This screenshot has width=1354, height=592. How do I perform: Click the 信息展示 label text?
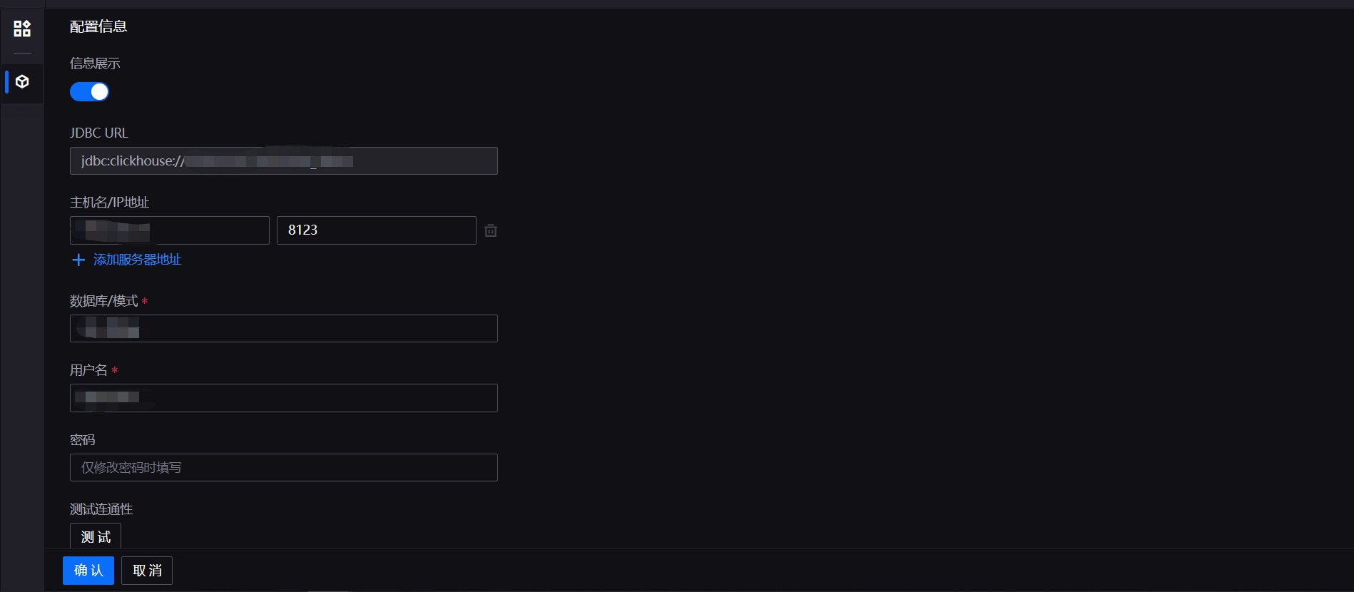pyautogui.click(x=95, y=63)
